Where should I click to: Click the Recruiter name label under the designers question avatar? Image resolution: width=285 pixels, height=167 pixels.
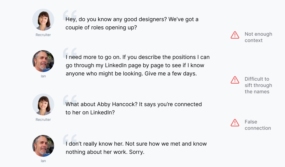tap(43, 35)
